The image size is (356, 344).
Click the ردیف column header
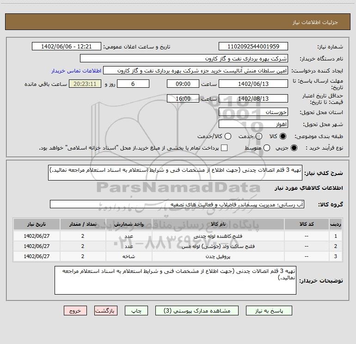click(336, 224)
